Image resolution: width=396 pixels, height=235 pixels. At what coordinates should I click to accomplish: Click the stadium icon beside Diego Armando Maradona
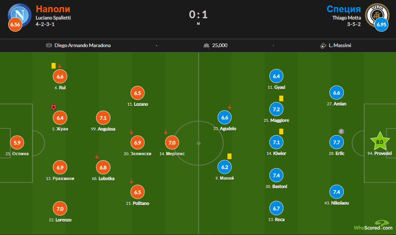click(49, 45)
